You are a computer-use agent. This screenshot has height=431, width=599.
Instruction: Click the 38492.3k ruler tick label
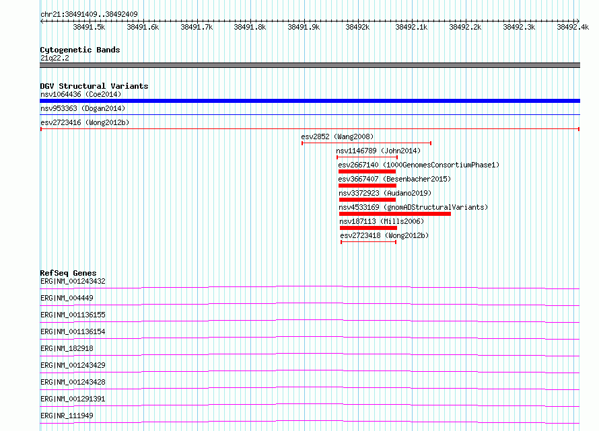(519, 27)
